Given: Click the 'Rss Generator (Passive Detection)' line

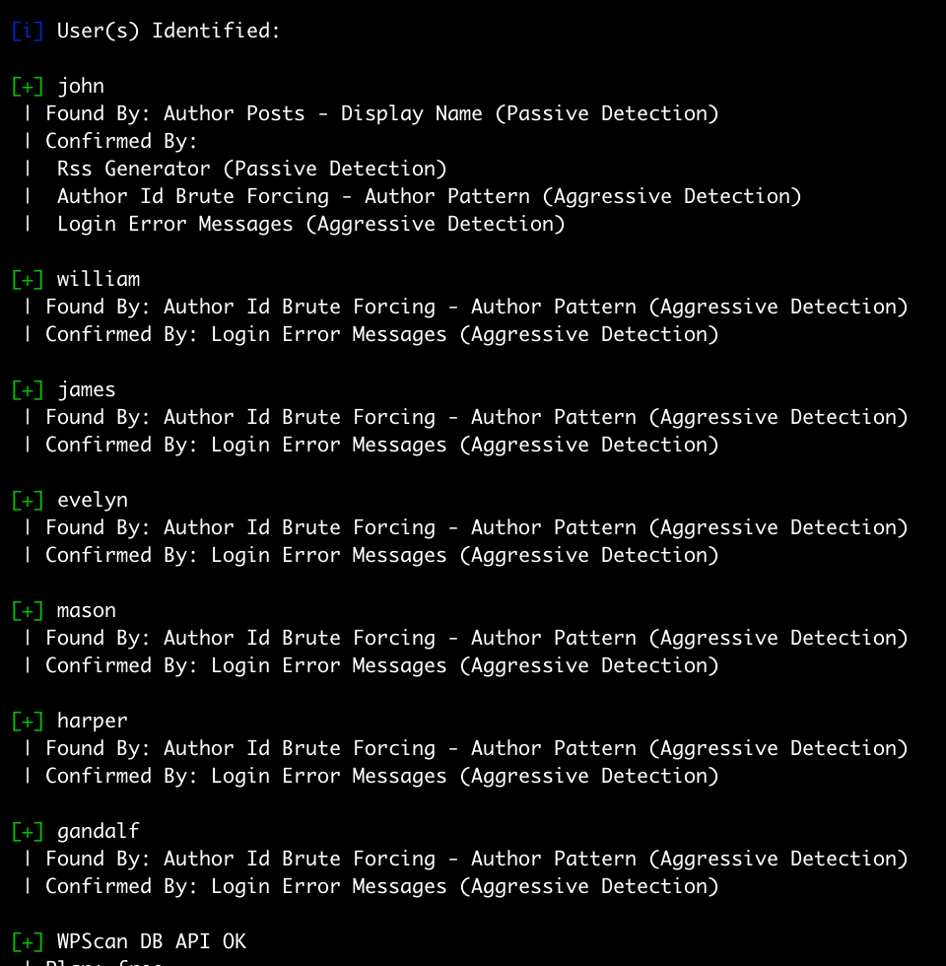Looking at the screenshot, I should (252, 169).
